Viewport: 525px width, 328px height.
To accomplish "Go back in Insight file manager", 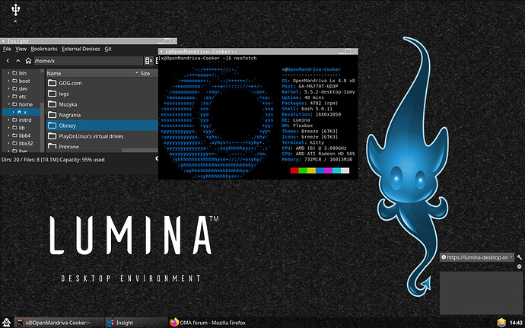I will tap(8, 61).
